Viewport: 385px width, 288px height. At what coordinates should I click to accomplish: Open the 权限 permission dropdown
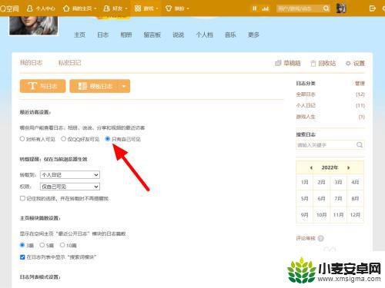point(70,187)
